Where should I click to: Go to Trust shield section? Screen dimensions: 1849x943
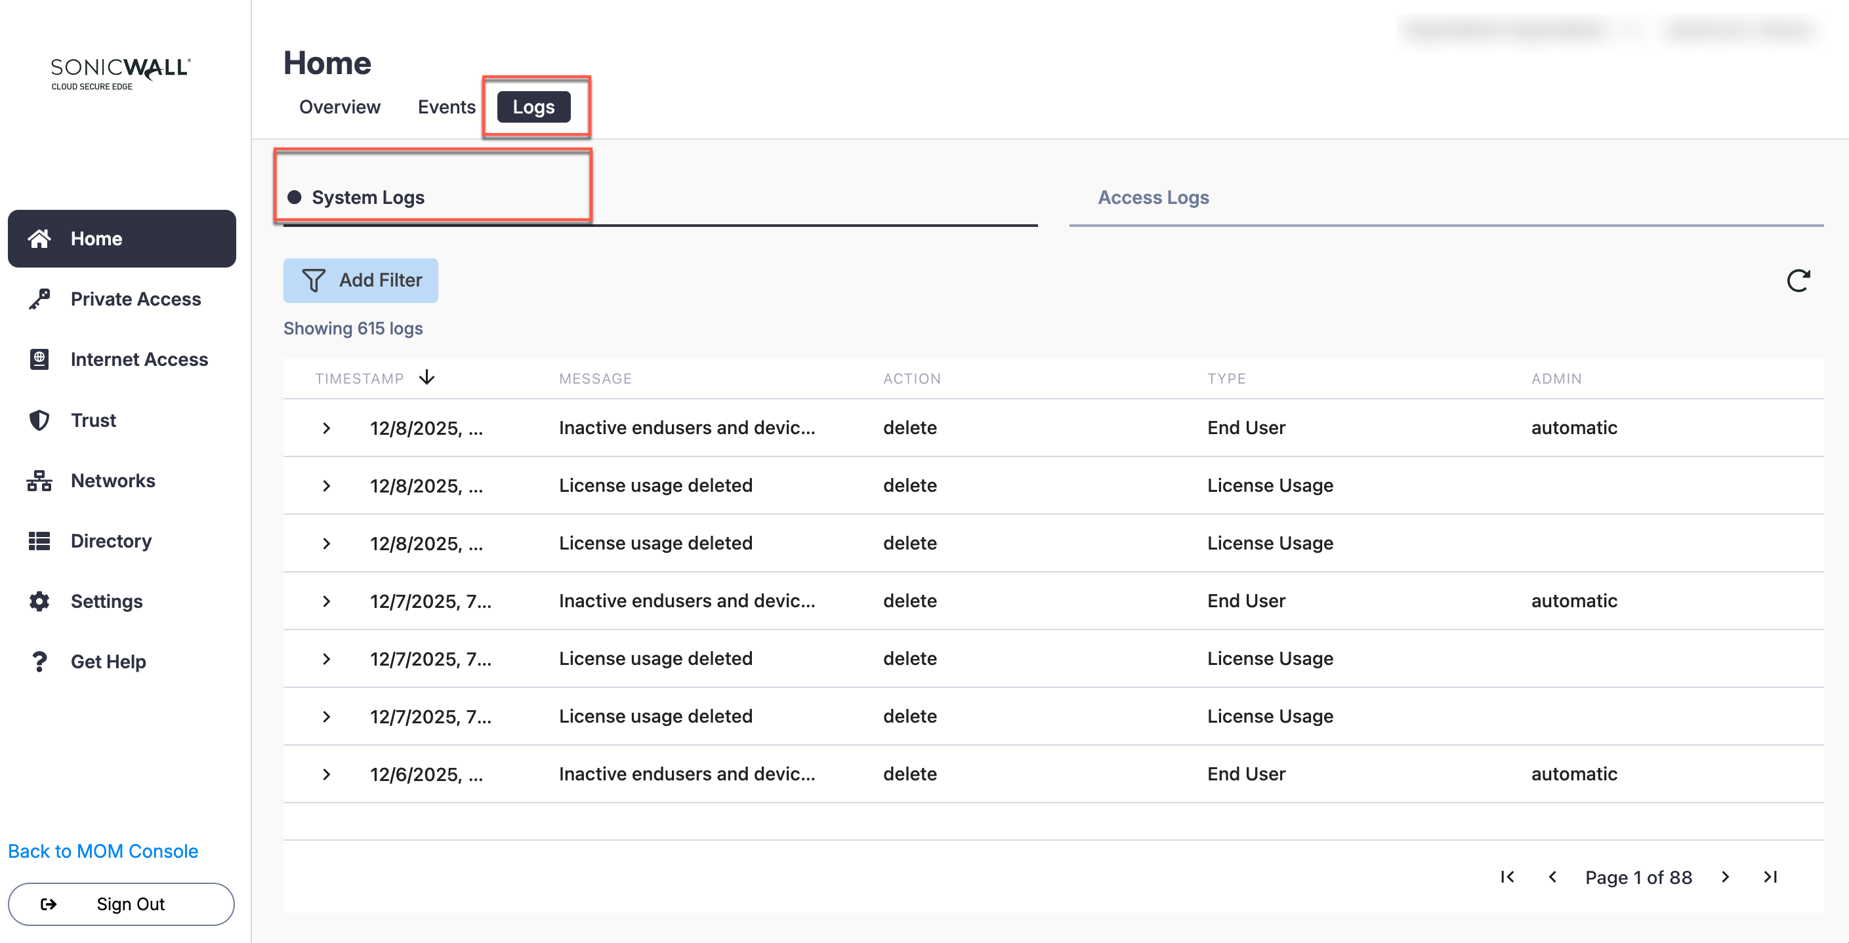point(93,420)
